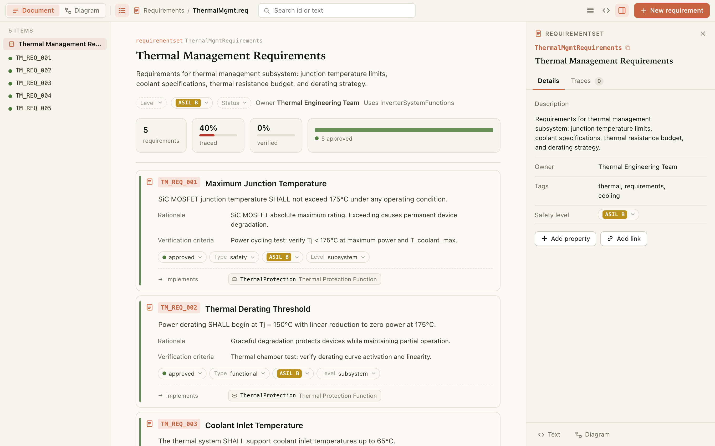Screen dimensions: 715x446
Task: Open ThermalProtection link under TM_REQ_001
Action: [304, 279]
